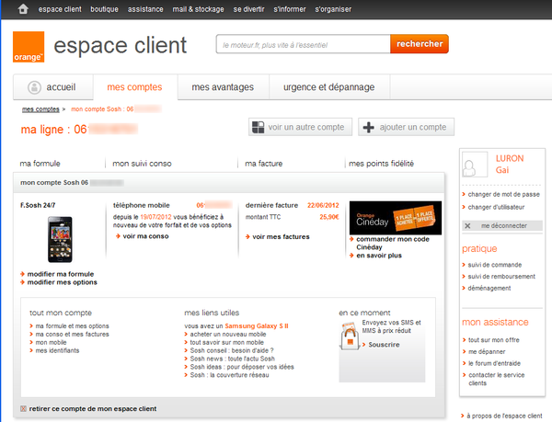Click tout sur mon offre link
Image resolution: width=552 pixels, height=422 pixels.
[x=494, y=340]
